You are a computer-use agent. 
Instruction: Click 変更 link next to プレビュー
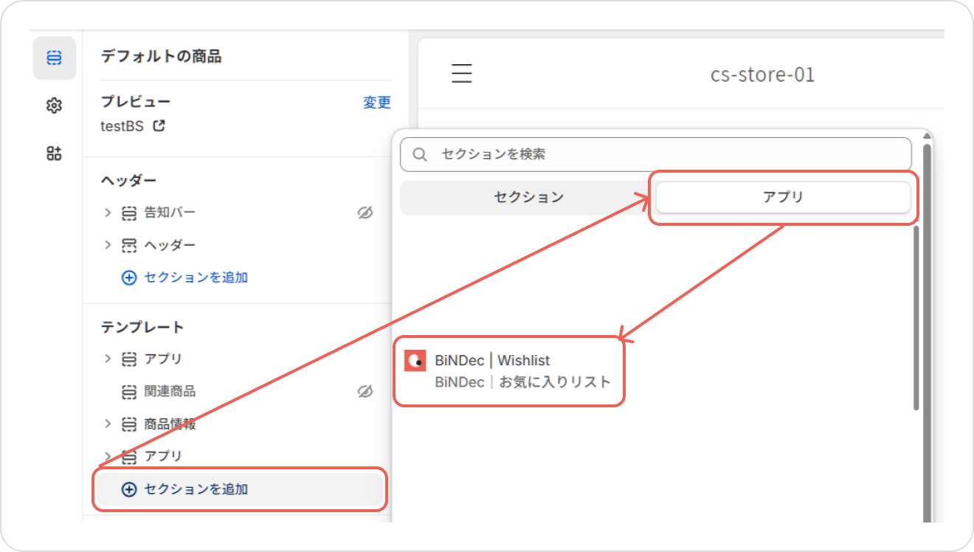point(377,103)
